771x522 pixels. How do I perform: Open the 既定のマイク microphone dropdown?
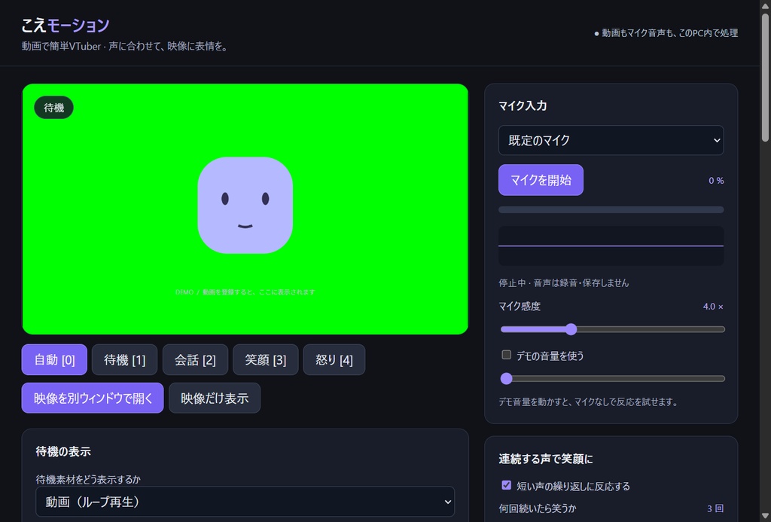click(611, 140)
